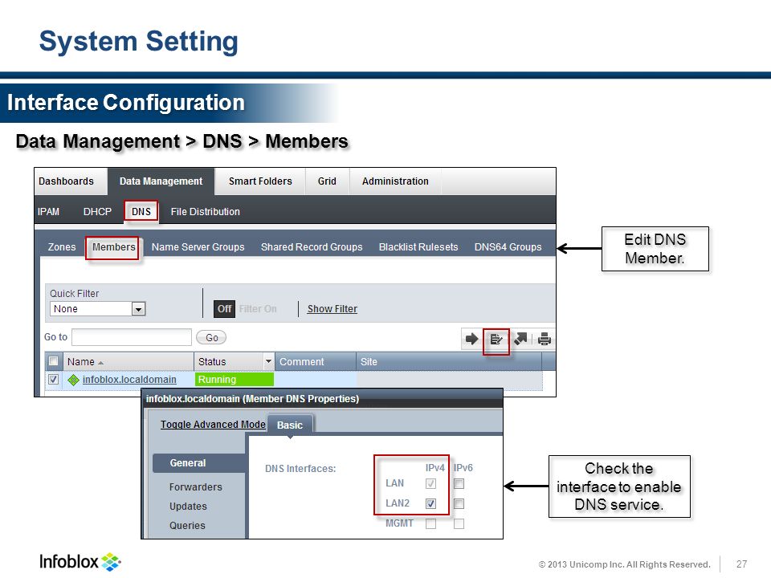Click the Filter On label

pyautogui.click(x=258, y=308)
